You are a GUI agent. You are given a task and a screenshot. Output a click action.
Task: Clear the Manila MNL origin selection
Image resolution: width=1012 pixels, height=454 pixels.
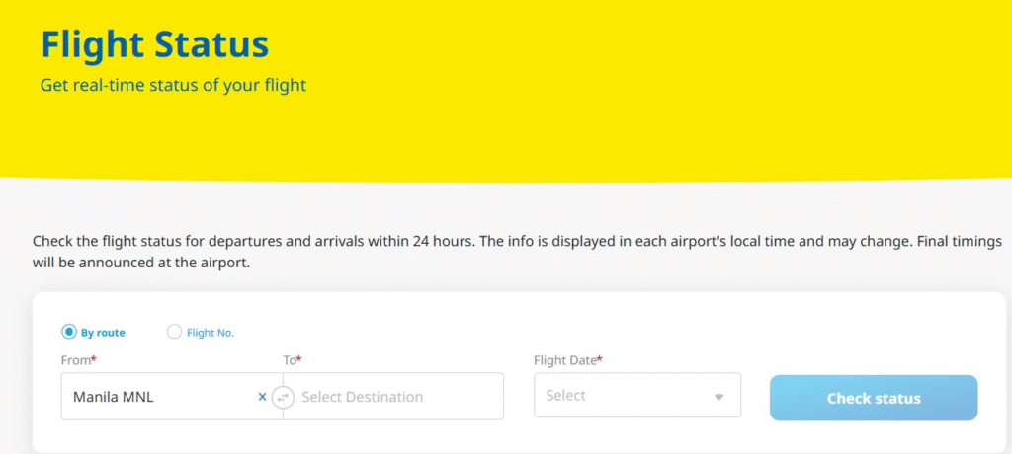[x=262, y=397]
